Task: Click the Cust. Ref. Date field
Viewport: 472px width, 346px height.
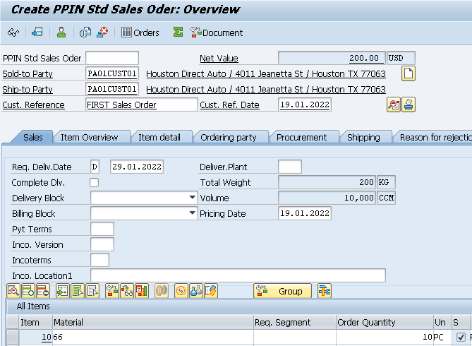Action: 305,105
